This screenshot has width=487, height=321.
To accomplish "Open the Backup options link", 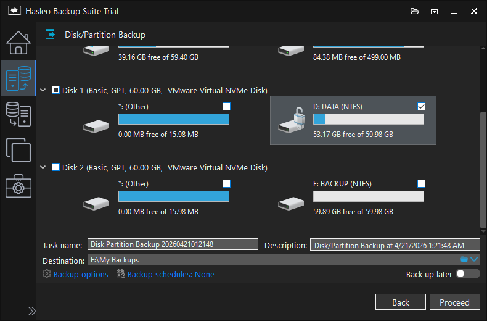I will point(81,274).
